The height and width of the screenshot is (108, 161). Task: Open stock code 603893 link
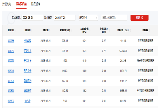(x=11, y=101)
